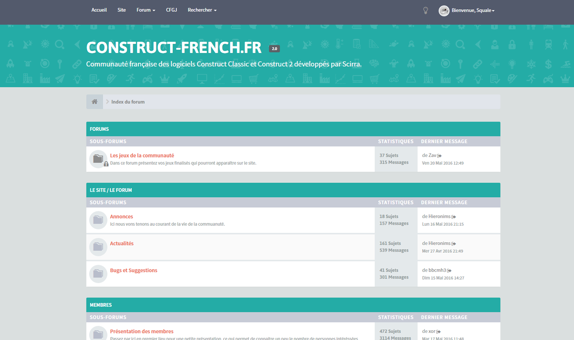Click the Actualités forum folder icon
The height and width of the screenshot is (340, 574).
[98, 247]
